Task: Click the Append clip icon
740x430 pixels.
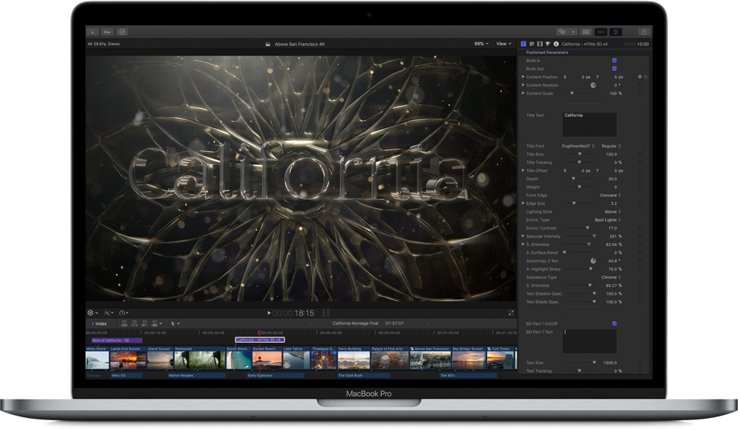Action: pyautogui.click(x=145, y=323)
